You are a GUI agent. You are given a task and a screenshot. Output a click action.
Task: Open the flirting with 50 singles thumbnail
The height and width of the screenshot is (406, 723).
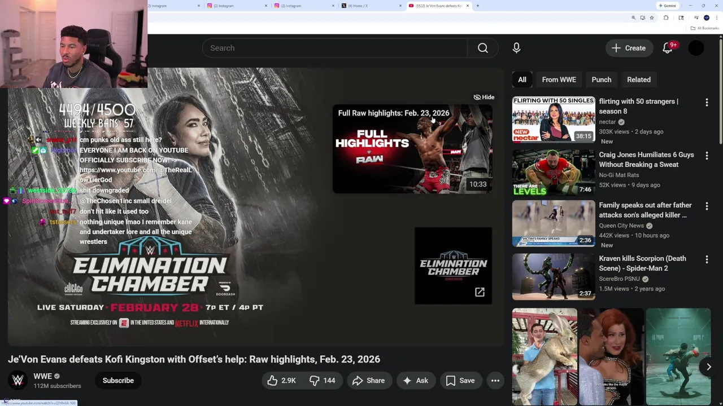coord(554,120)
